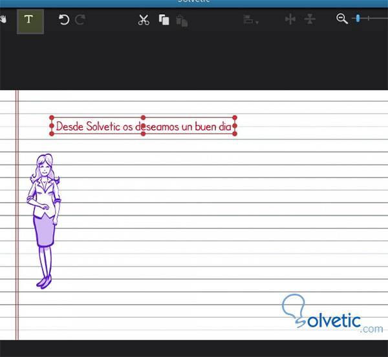The image size is (388, 357).
Task: Click the bottom-middle handle of the text box
Action: click(x=144, y=134)
